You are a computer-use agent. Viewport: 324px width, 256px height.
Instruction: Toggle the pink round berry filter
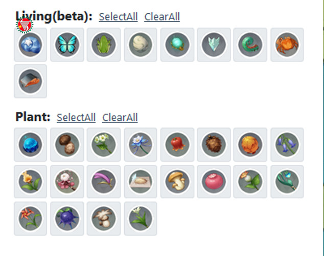[x=214, y=182]
